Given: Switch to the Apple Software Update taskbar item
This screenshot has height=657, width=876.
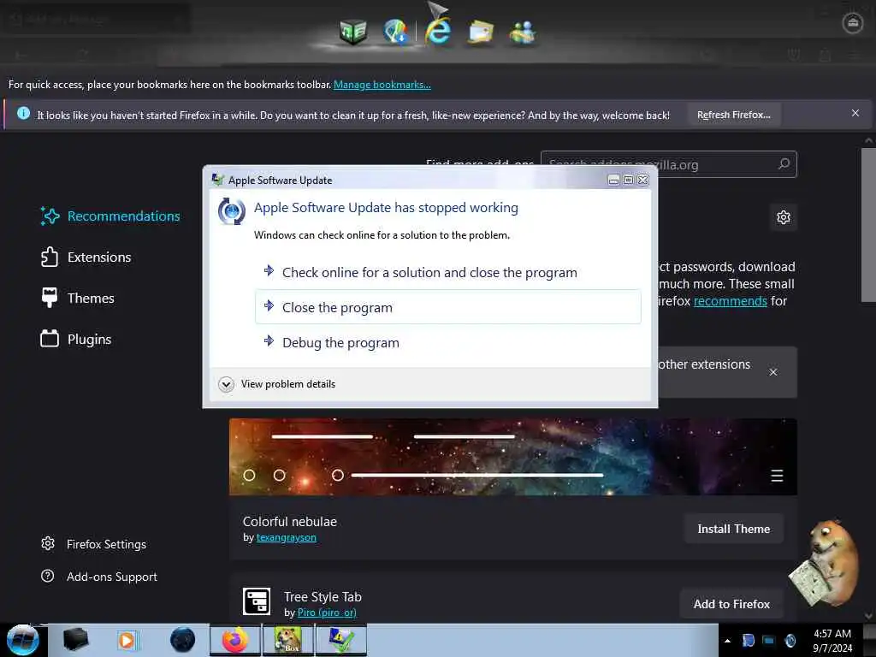Looking at the screenshot, I should point(340,640).
